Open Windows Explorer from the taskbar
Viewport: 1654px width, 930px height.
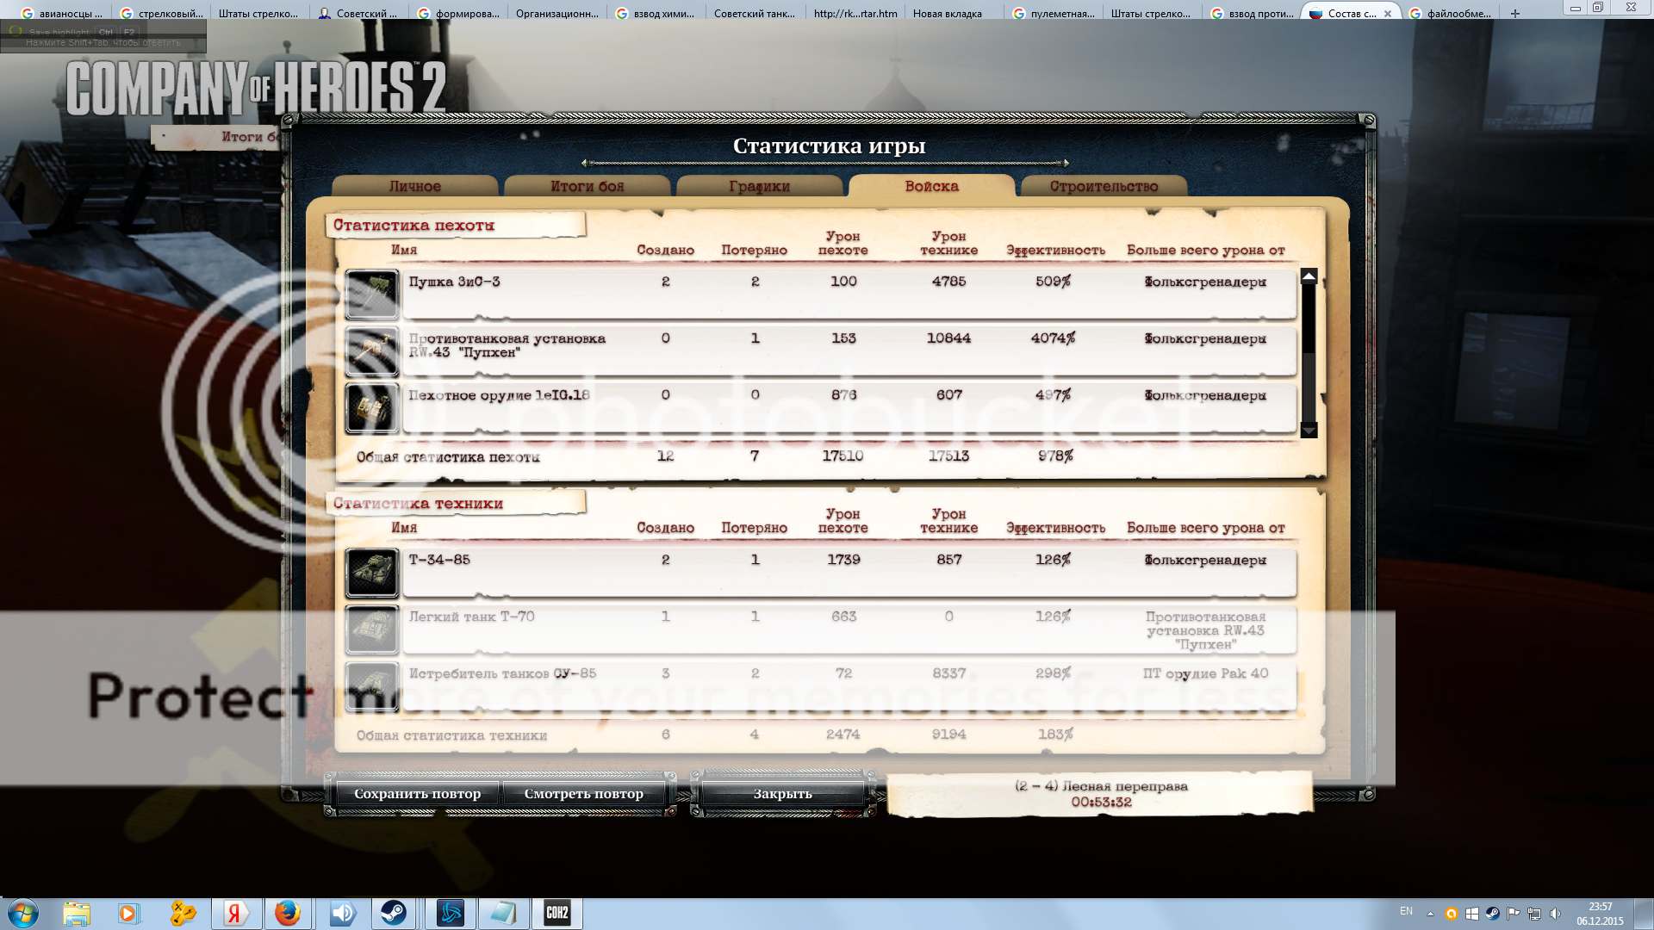coord(77,914)
